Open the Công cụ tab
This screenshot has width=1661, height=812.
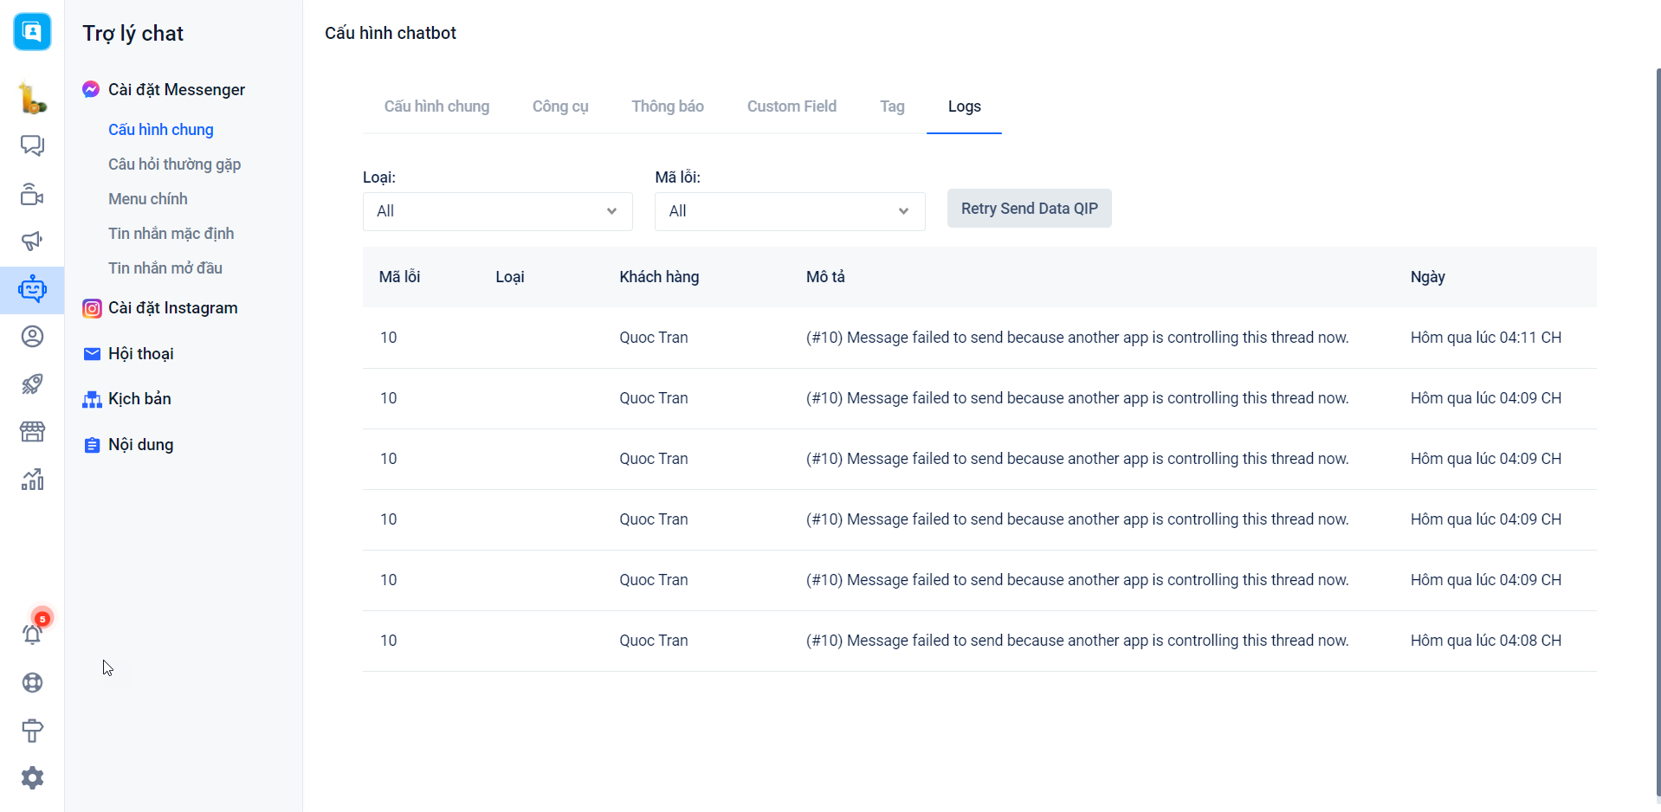pos(559,106)
